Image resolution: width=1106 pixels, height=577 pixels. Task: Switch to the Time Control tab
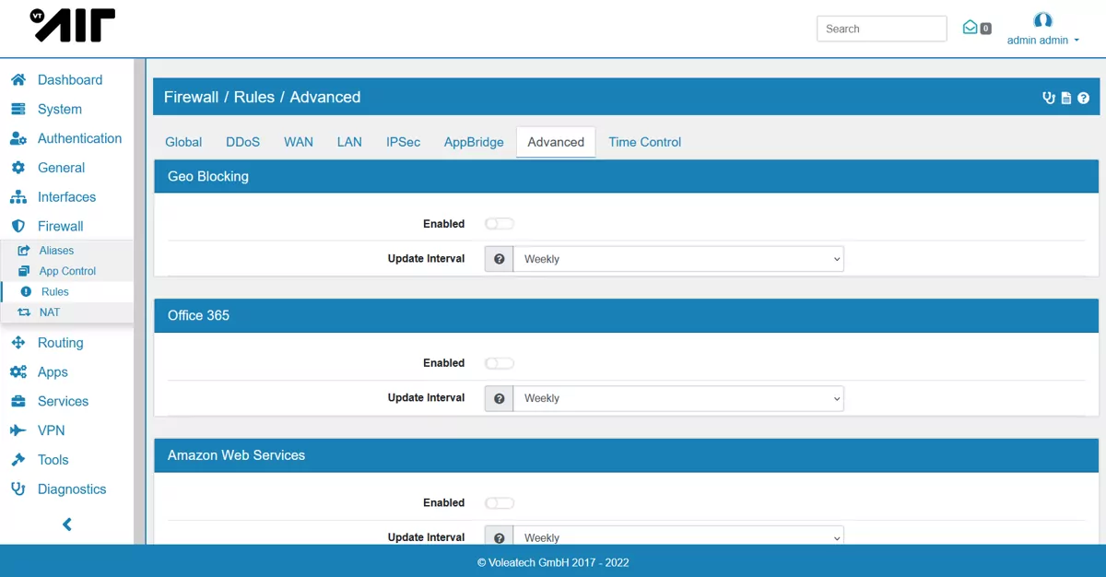pyautogui.click(x=644, y=142)
